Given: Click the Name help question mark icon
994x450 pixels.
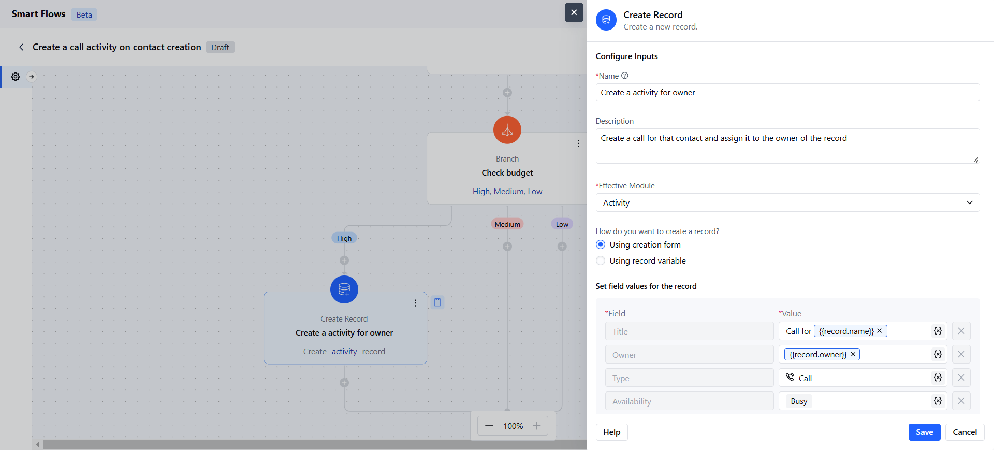Looking at the screenshot, I should point(625,76).
